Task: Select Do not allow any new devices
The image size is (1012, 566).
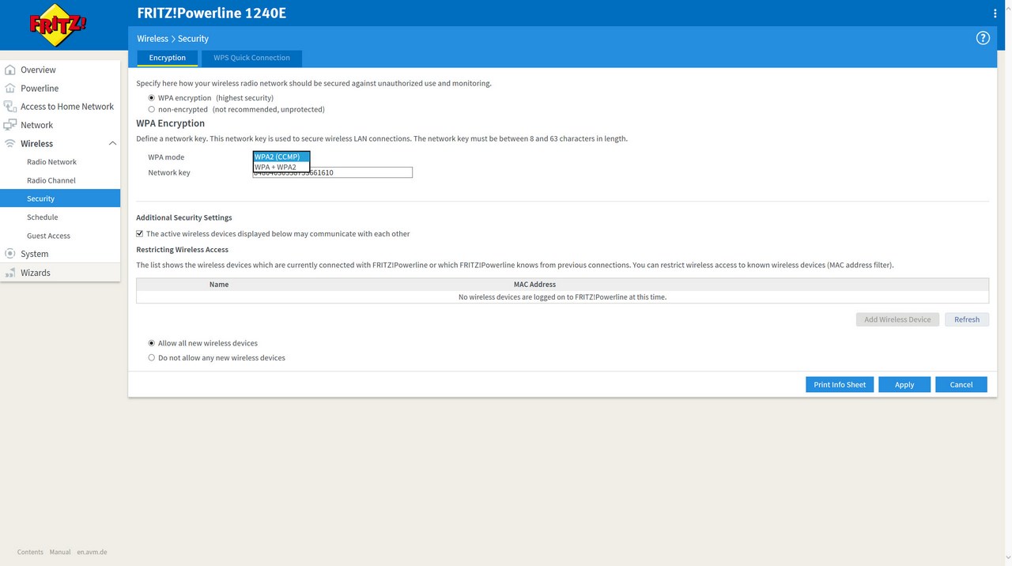Action: (x=152, y=357)
